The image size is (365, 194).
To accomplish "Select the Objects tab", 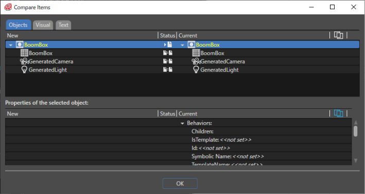I will pos(18,25).
